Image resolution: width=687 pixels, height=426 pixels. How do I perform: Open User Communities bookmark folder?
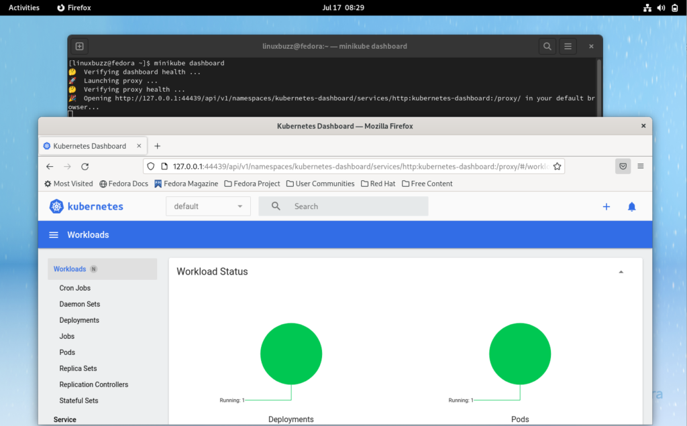tap(320, 184)
